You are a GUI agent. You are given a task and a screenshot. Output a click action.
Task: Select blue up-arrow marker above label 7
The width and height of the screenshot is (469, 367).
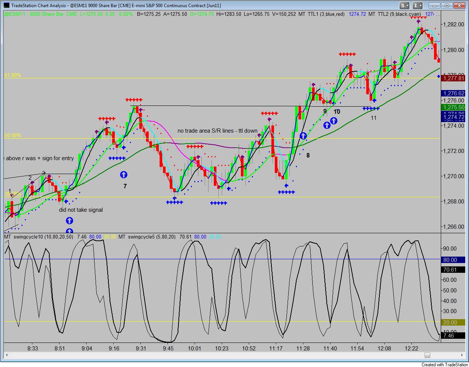point(123,174)
